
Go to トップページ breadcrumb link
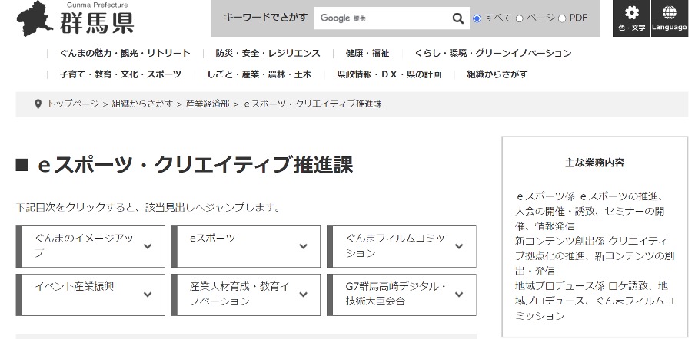pyautogui.click(x=73, y=104)
